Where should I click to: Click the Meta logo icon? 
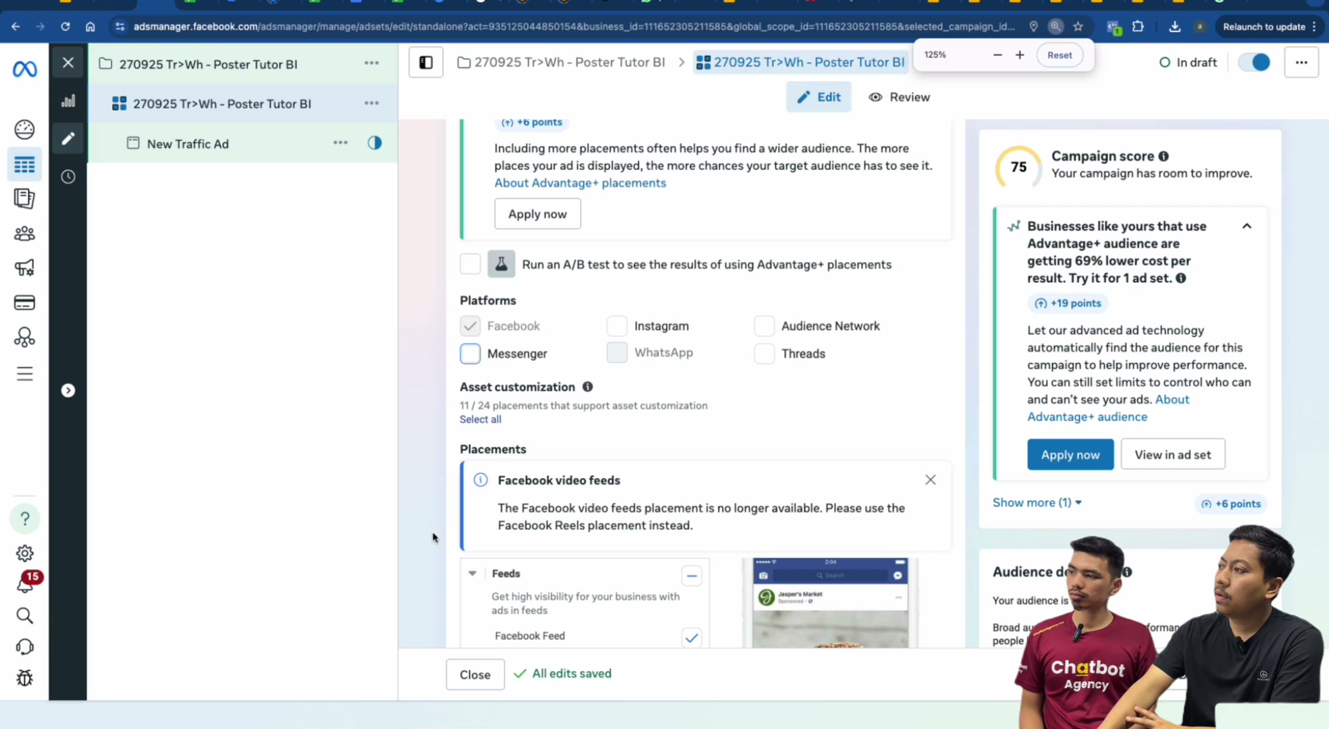pos(24,68)
